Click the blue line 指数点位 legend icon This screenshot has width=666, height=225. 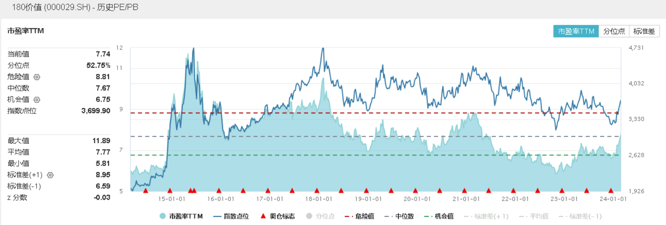tap(217, 216)
